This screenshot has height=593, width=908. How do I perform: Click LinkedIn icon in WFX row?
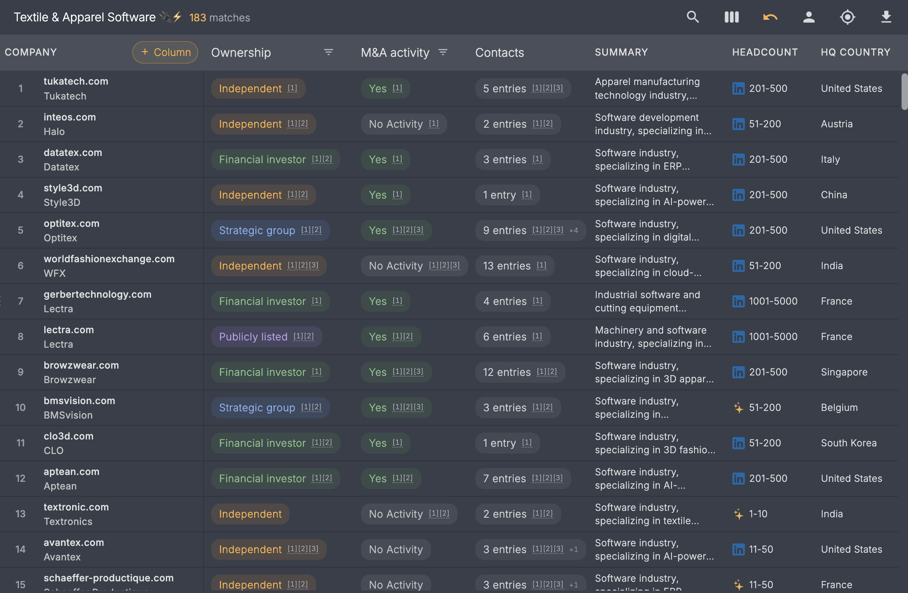(x=738, y=266)
